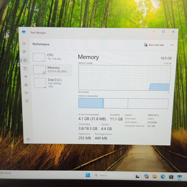Click the "11.1 GB" available value
187x187 pixels.
coord(116,119)
